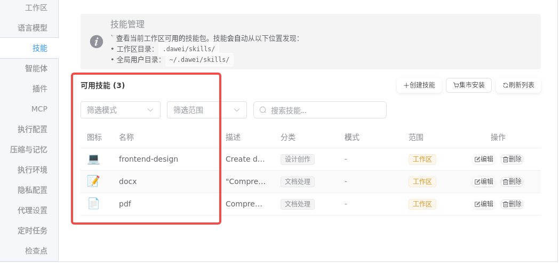Click the laptop icon for frontend-design skill
560x263 pixels.
click(x=93, y=159)
